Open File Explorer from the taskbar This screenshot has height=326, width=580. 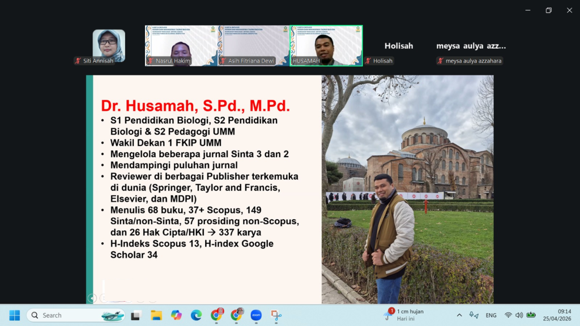[156, 315]
